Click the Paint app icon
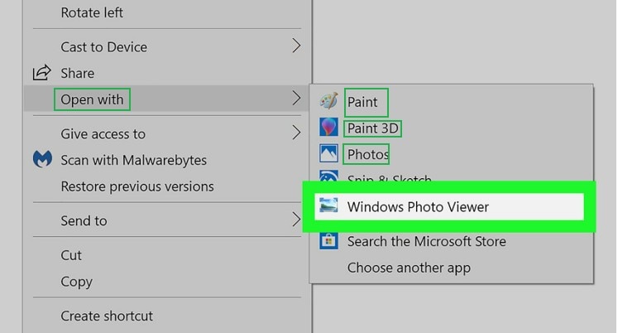 [x=328, y=101]
